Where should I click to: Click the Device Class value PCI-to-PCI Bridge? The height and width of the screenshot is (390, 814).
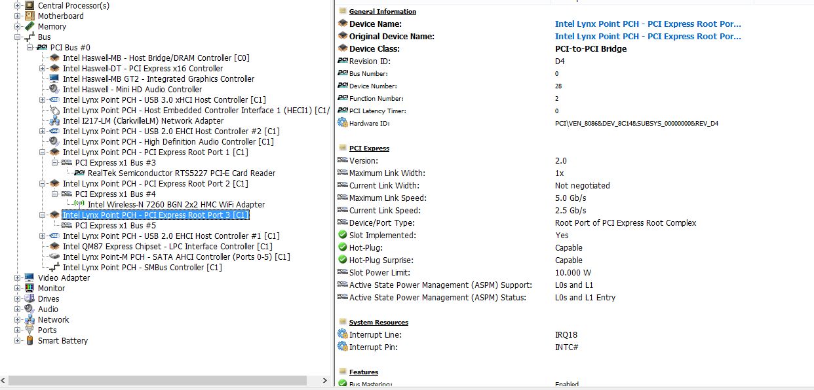[591, 48]
